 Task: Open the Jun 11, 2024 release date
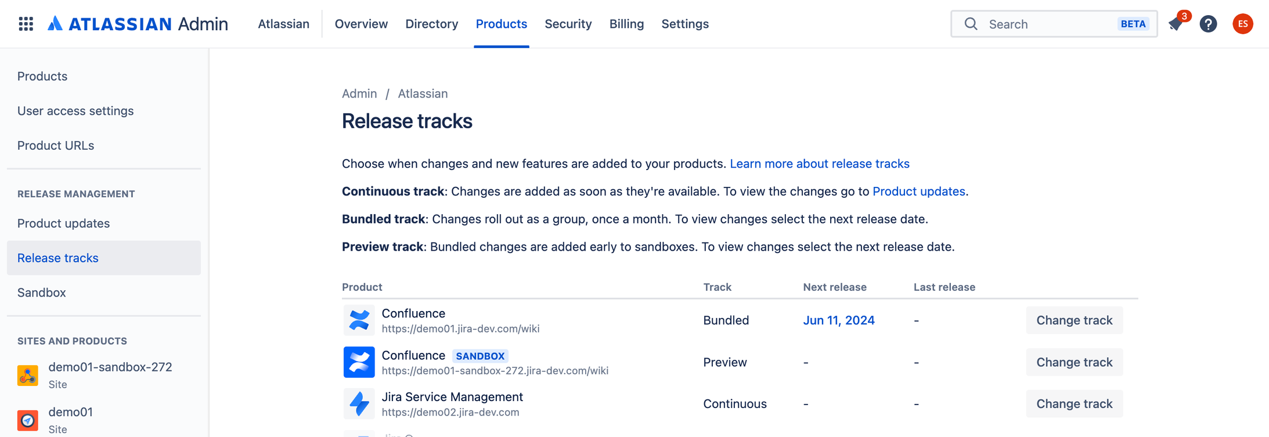click(839, 320)
